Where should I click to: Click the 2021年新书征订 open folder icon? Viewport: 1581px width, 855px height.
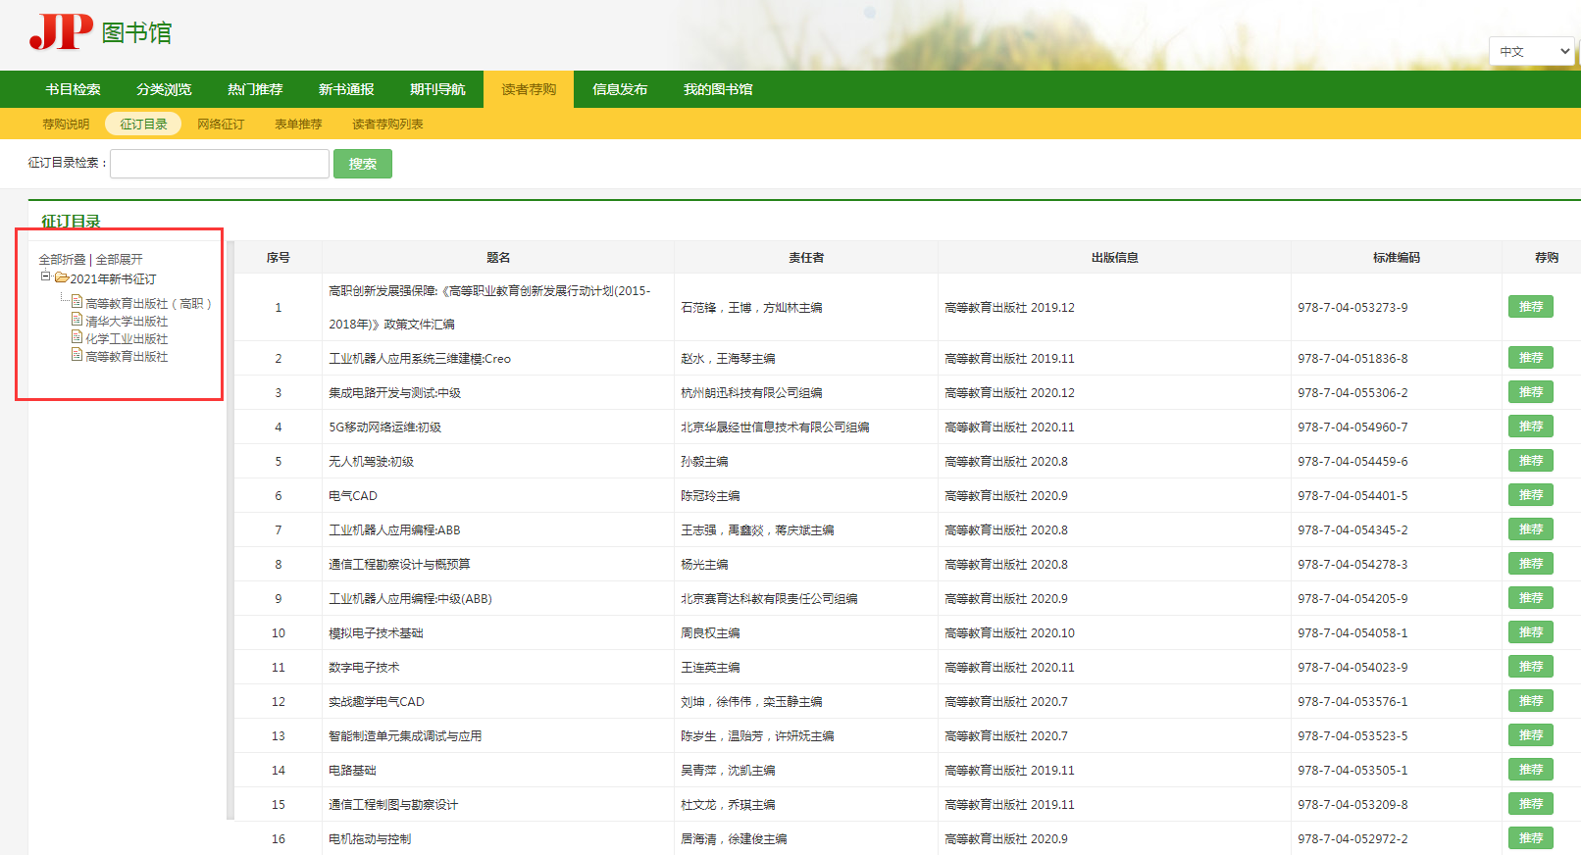tap(62, 277)
